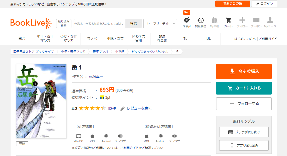Click the search text input field

(99, 24)
